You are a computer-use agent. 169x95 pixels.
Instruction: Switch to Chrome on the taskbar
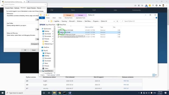tap(59, 93)
